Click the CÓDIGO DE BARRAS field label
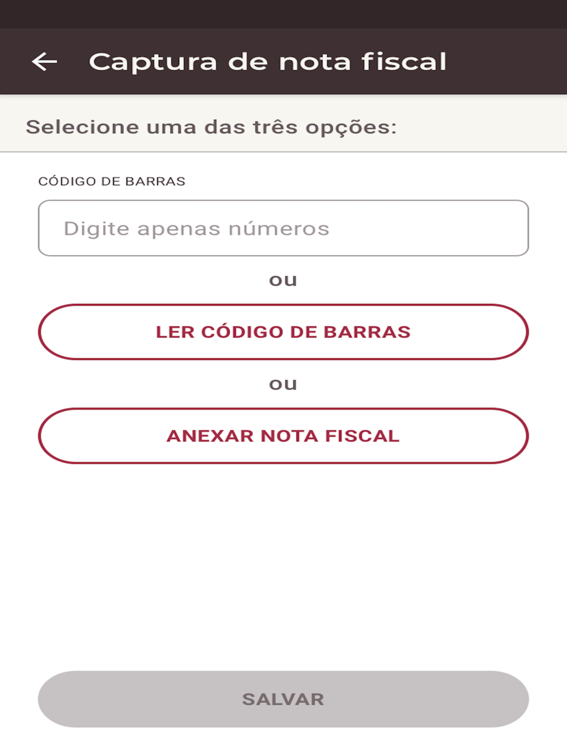 tap(112, 181)
